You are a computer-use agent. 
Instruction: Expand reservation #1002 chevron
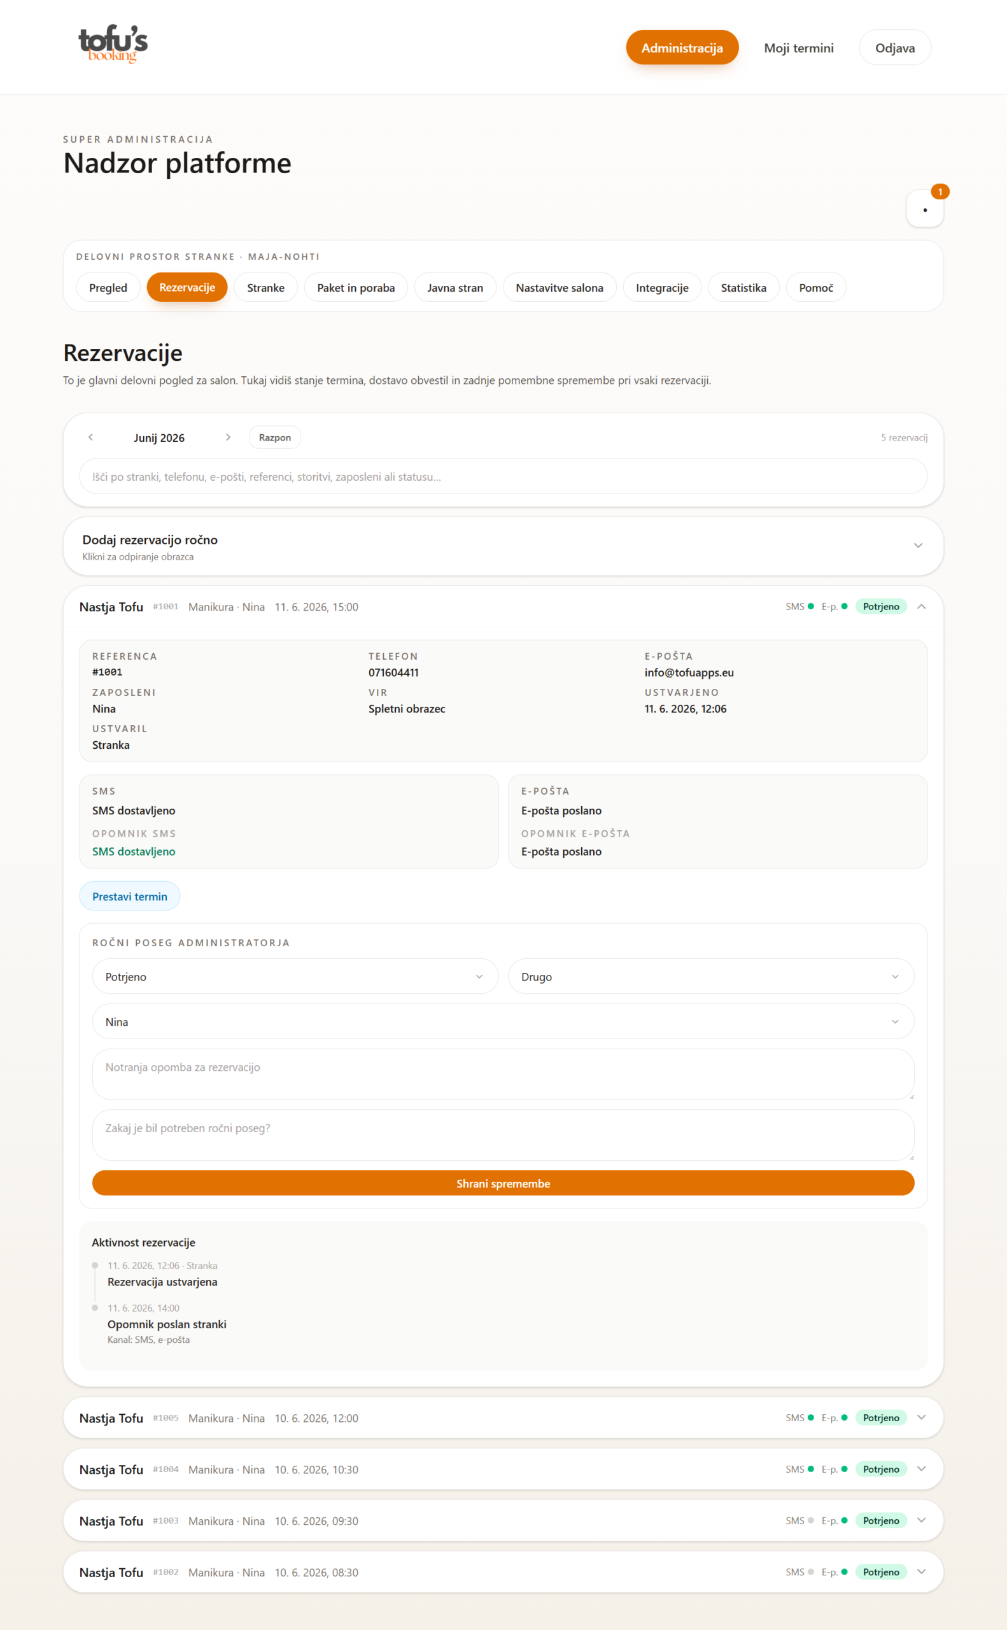click(921, 1571)
